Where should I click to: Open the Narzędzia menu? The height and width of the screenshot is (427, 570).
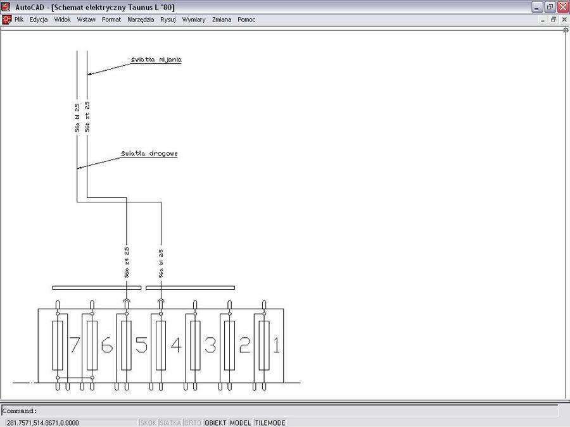[141, 20]
